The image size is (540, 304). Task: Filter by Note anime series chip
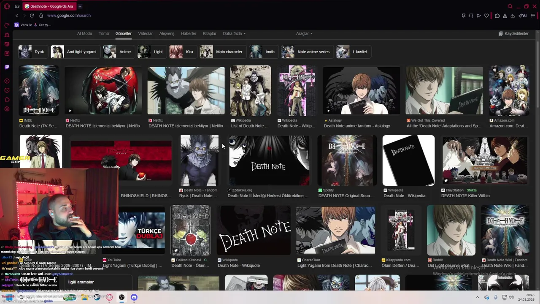[307, 52]
